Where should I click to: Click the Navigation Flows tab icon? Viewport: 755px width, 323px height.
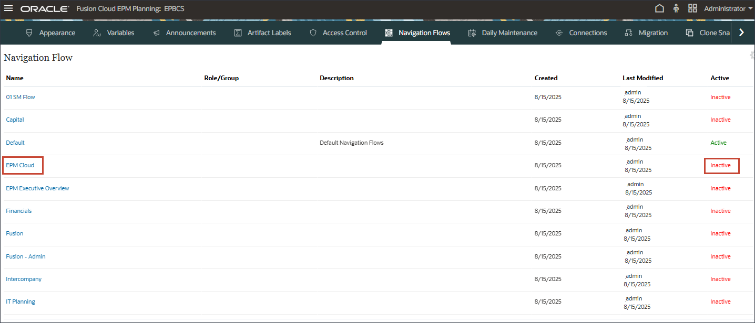tap(389, 33)
